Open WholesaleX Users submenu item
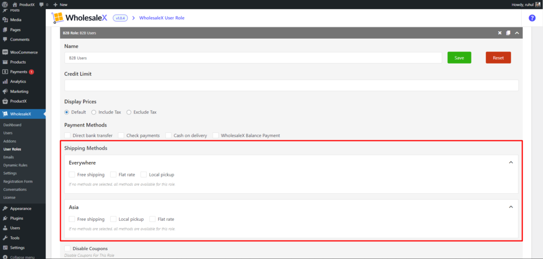Screen dimensions: 543x259 (x=7, y=133)
